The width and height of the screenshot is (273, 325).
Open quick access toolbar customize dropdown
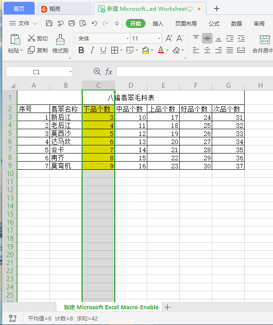117,23
